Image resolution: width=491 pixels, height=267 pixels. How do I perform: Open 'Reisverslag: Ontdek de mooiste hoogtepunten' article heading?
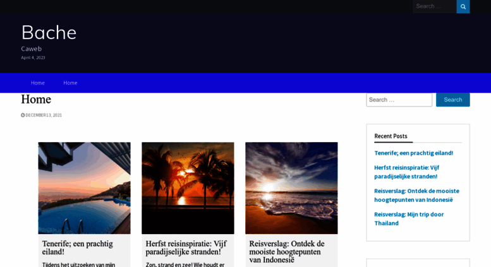(x=287, y=251)
